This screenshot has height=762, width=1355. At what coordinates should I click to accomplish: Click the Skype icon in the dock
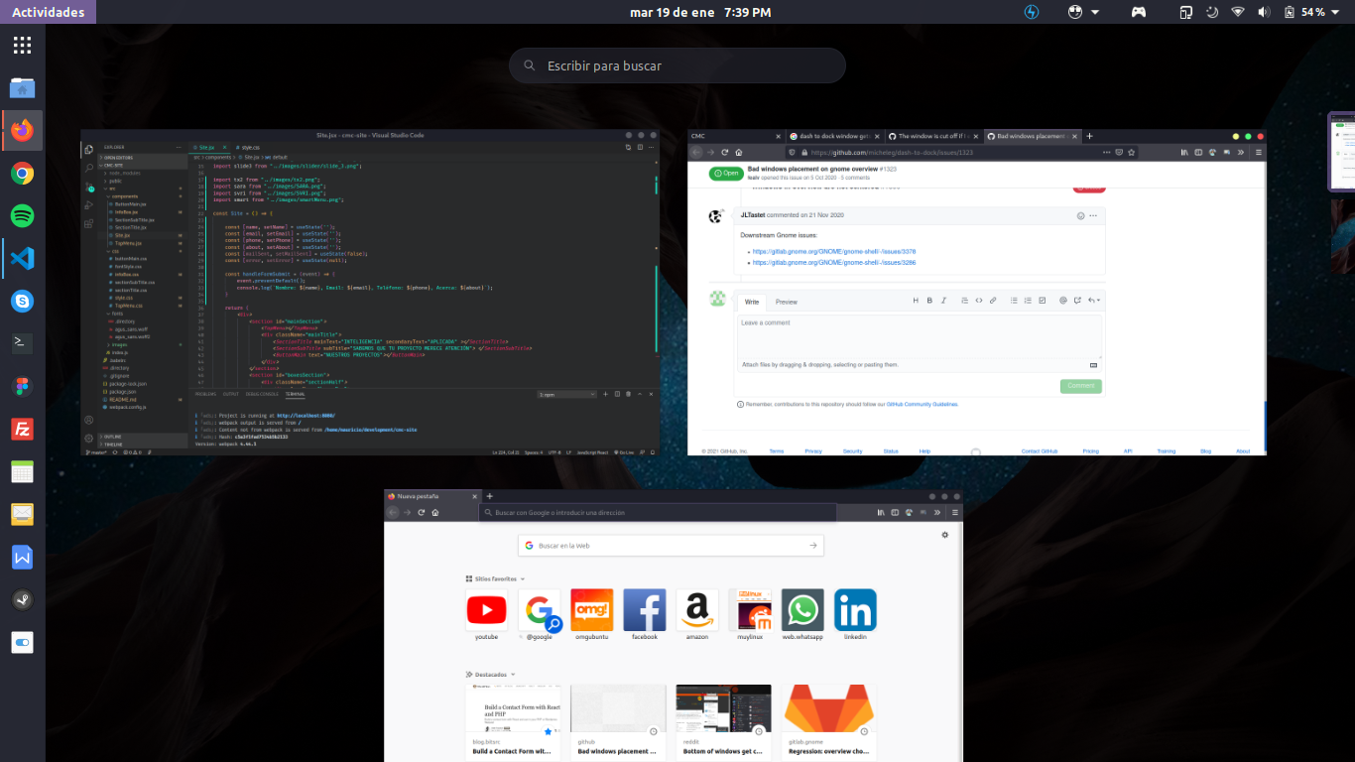click(22, 301)
